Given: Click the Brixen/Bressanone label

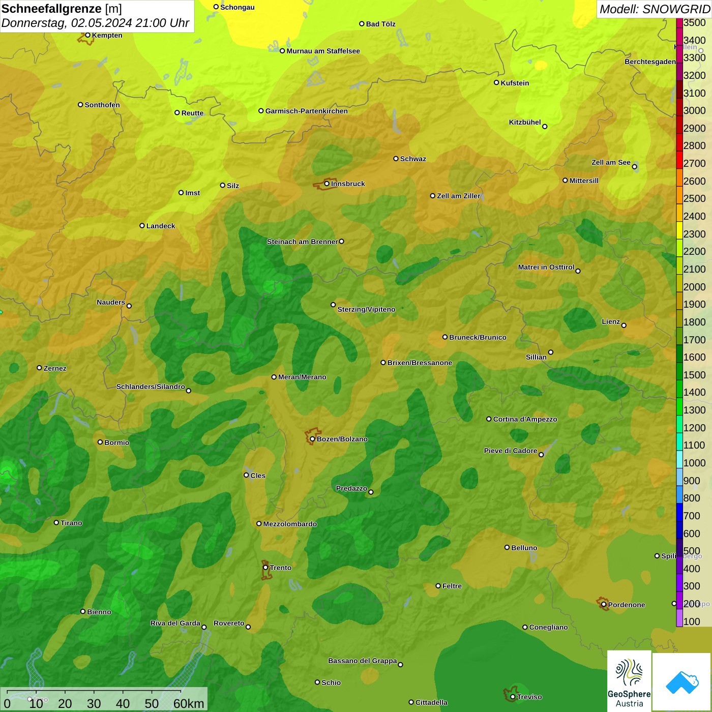Looking at the screenshot, I should click(420, 363).
